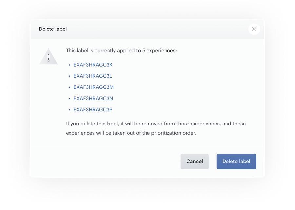
Task: Close the Delete label dialog with X
Action: point(254,29)
